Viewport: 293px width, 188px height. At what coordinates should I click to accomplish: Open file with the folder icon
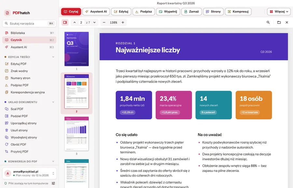pos(279,22)
